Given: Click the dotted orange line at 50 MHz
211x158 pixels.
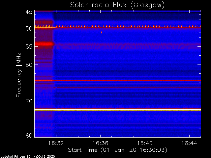Looking at the screenshot, I should (118, 27).
